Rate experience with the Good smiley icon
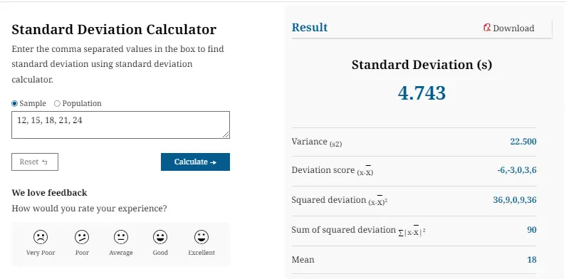 click(x=160, y=237)
